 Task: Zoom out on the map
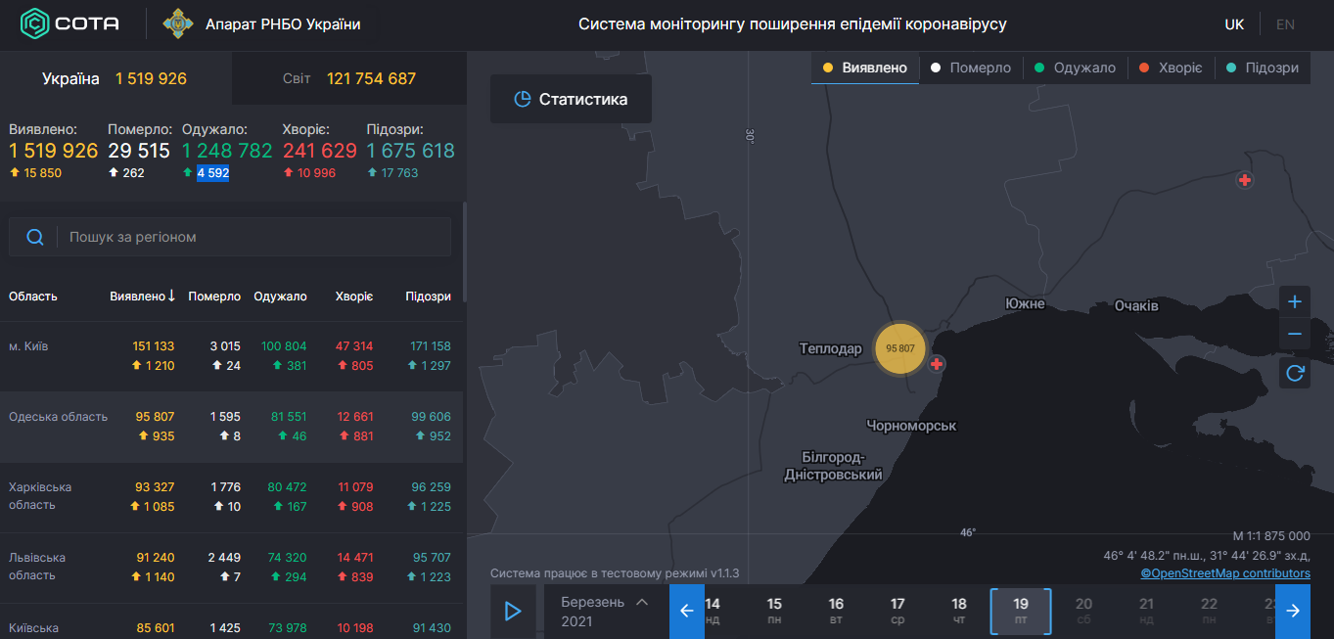click(x=1294, y=334)
